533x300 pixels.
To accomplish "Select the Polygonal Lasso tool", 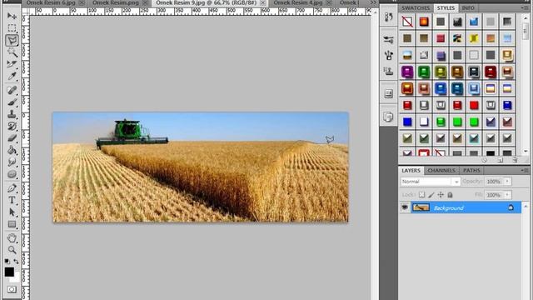I will click(x=12, y=41).
